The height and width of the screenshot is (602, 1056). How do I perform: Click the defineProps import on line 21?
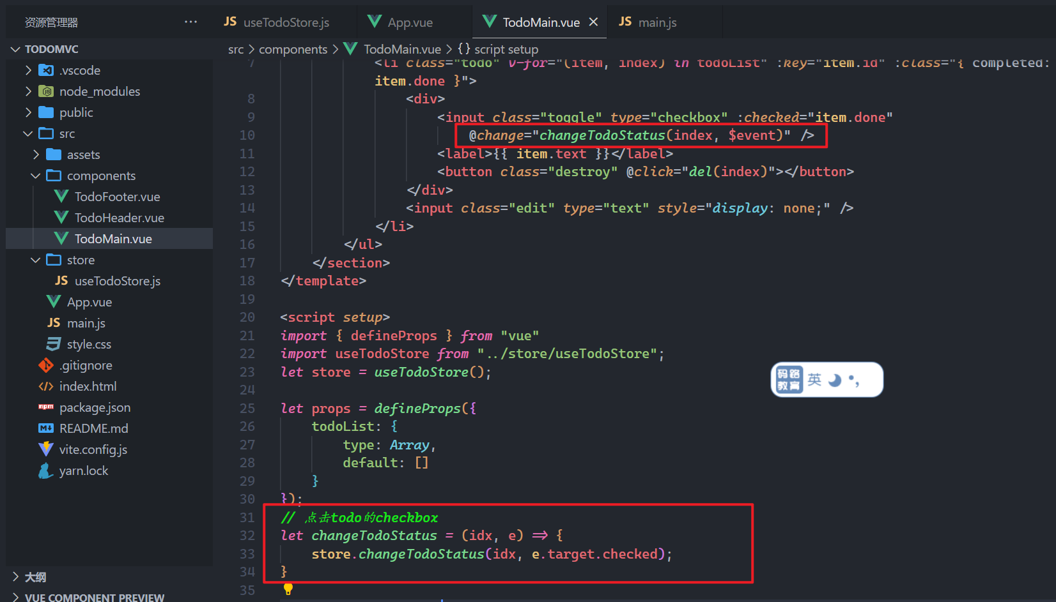[x=394, y=335]
